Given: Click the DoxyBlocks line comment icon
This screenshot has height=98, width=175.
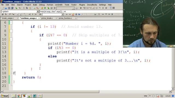Looking at the screenshot, I should point(13,14).
